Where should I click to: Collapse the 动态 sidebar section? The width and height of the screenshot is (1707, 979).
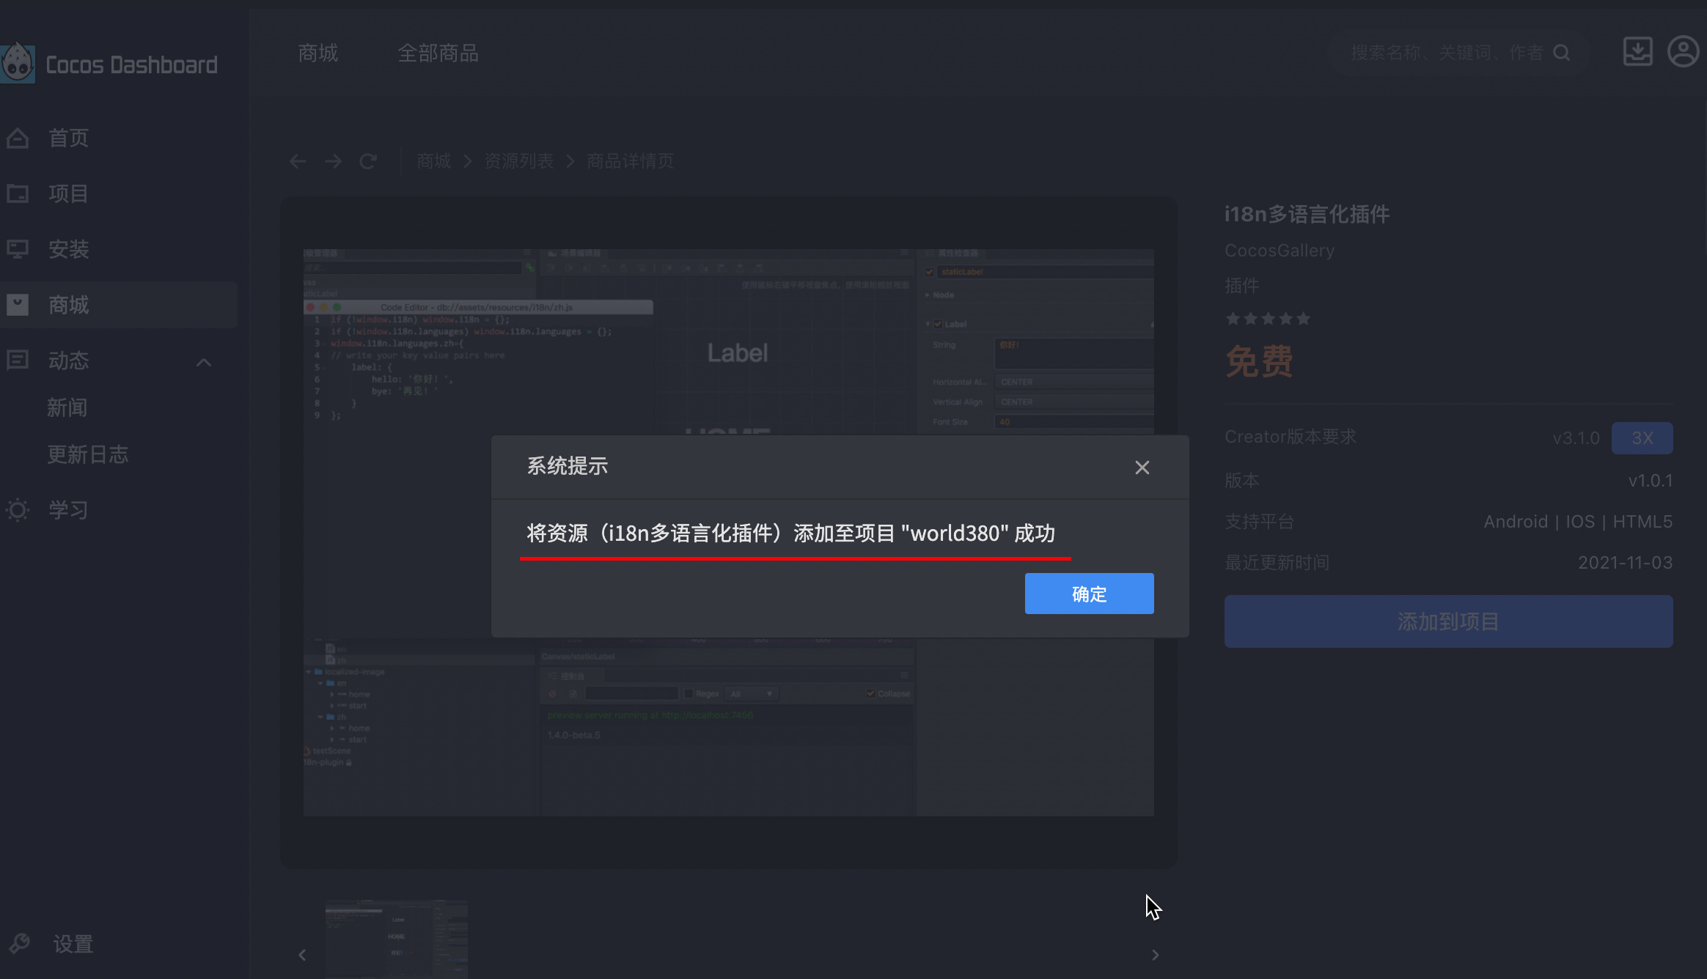(x=204, y=362)
